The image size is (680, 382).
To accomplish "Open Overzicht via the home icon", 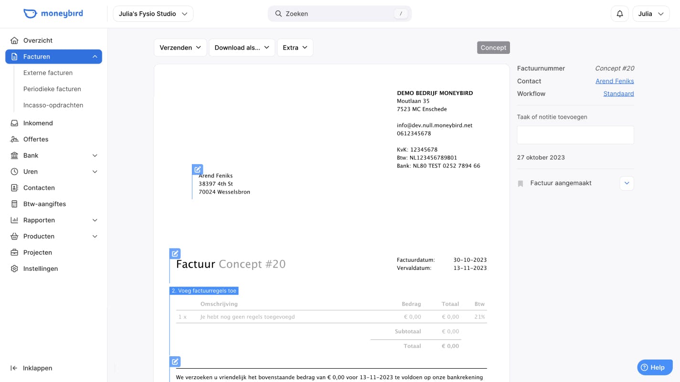I will [x=14, y=41].
